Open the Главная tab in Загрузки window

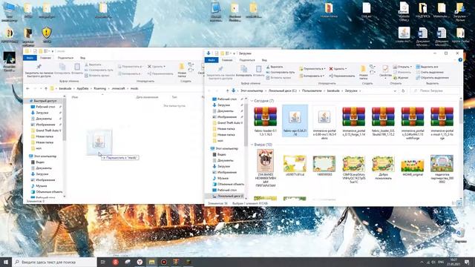tap(227, 60)
